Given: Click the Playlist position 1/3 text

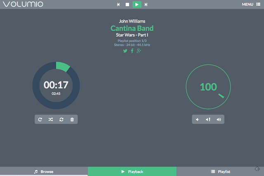Looking at the screenshot, I should 132,41.
